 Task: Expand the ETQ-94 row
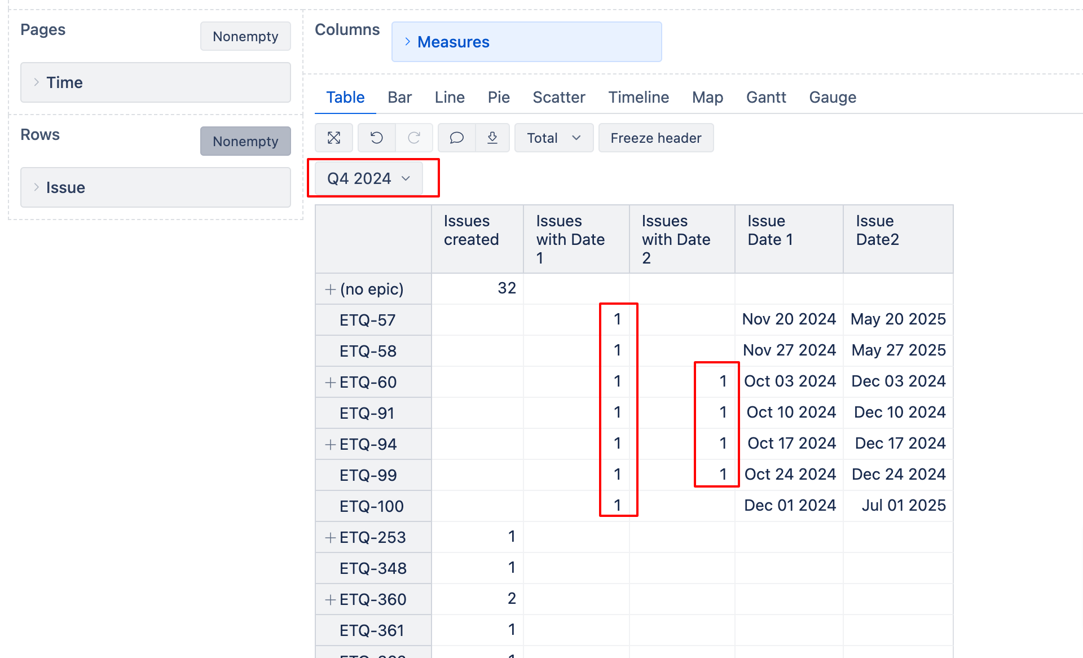(x=331, y=444)
